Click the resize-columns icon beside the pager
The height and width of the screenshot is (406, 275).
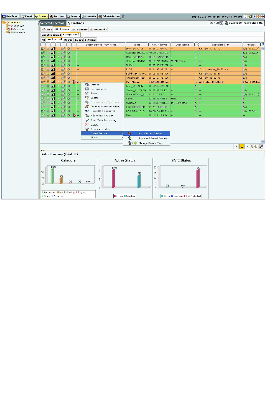[x=254, y=147]
